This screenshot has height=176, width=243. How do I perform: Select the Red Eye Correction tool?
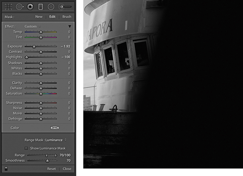coord(30,7)
